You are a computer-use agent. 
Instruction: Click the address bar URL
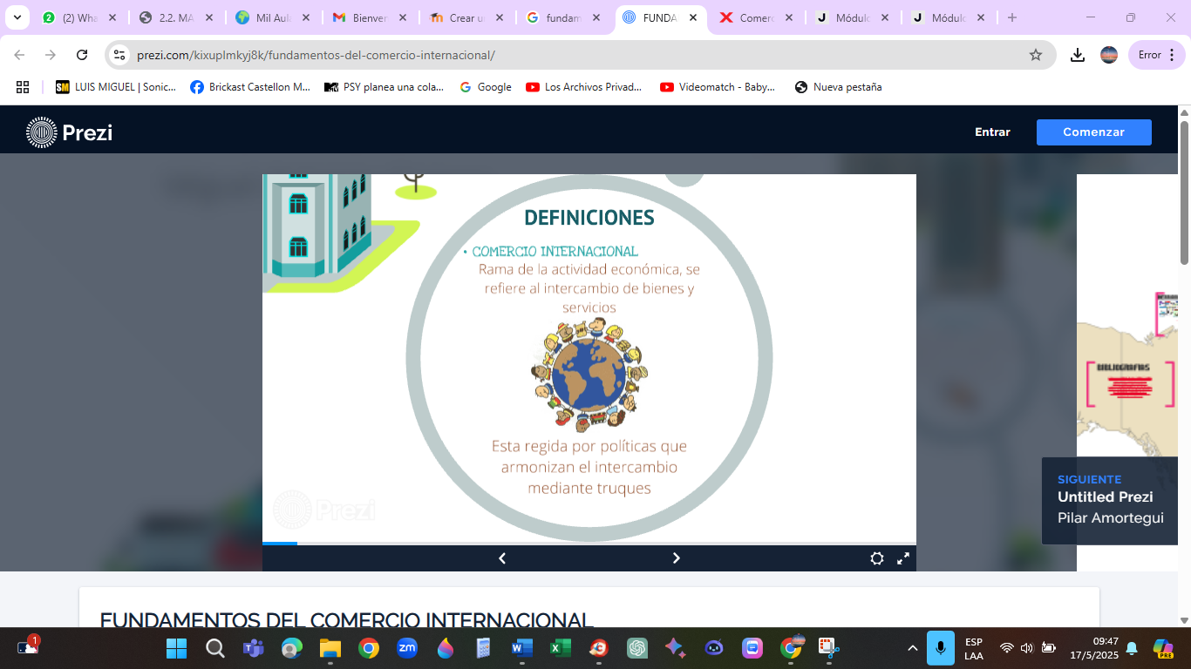[316, 55]
